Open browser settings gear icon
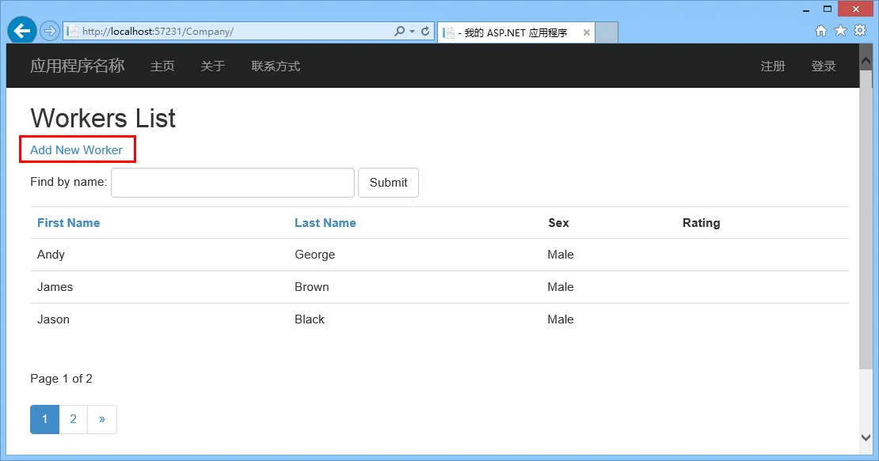Image resolution: width=879 pixels, height=461 pixels. point(860,31)
